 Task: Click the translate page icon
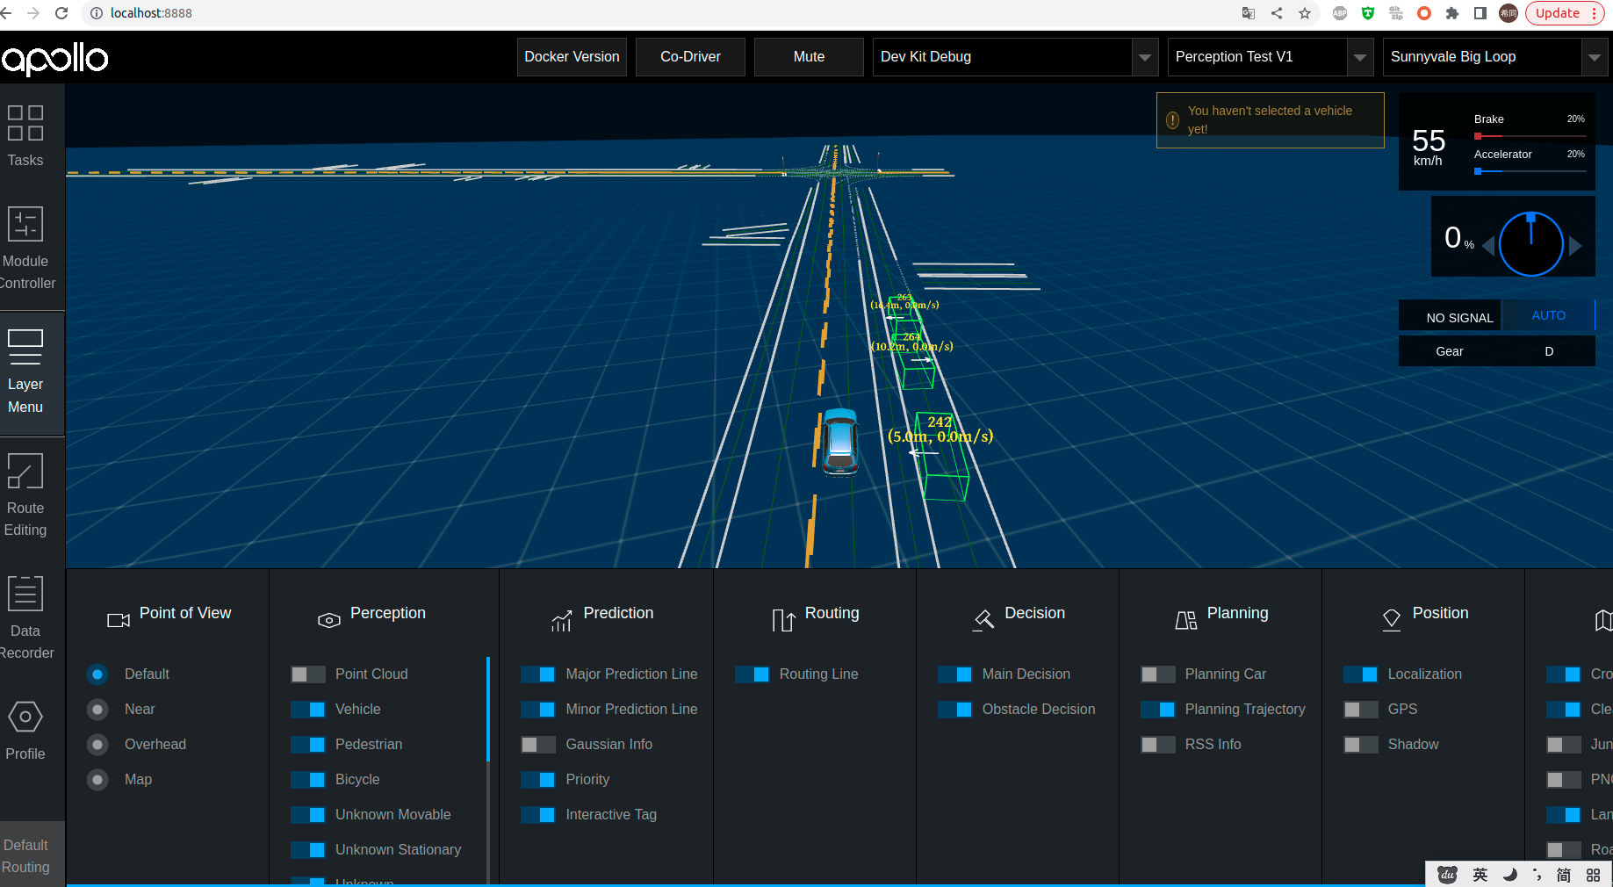pos(1249,13)
